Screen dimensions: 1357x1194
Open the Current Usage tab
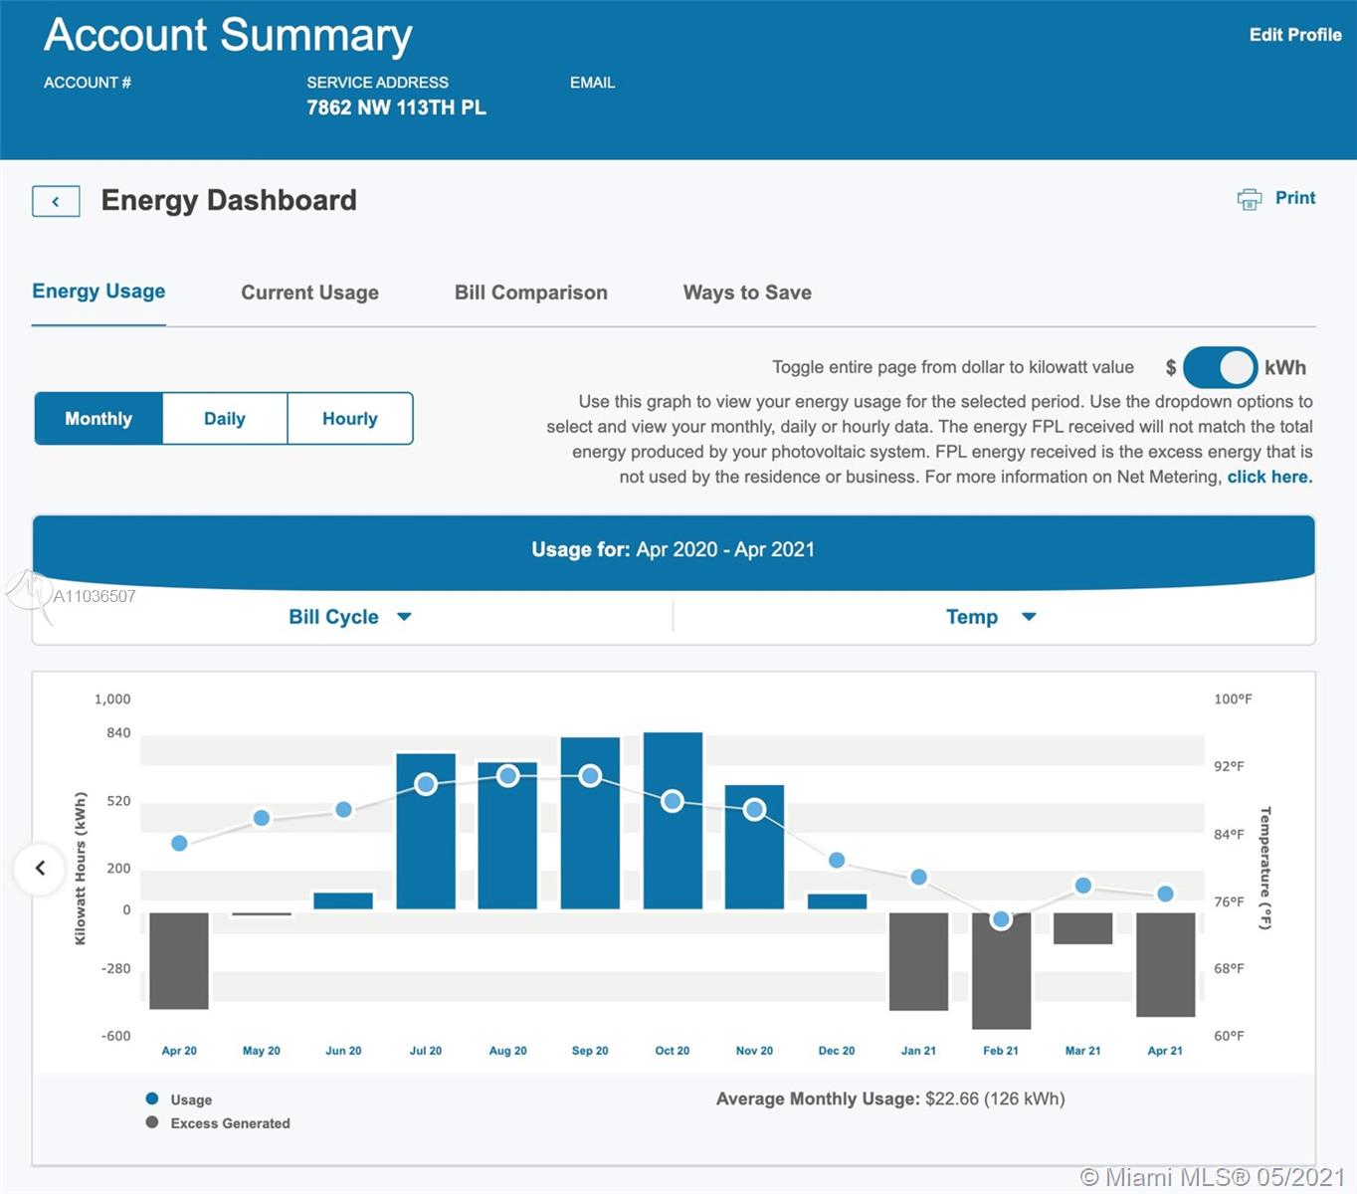coord(309,293)
